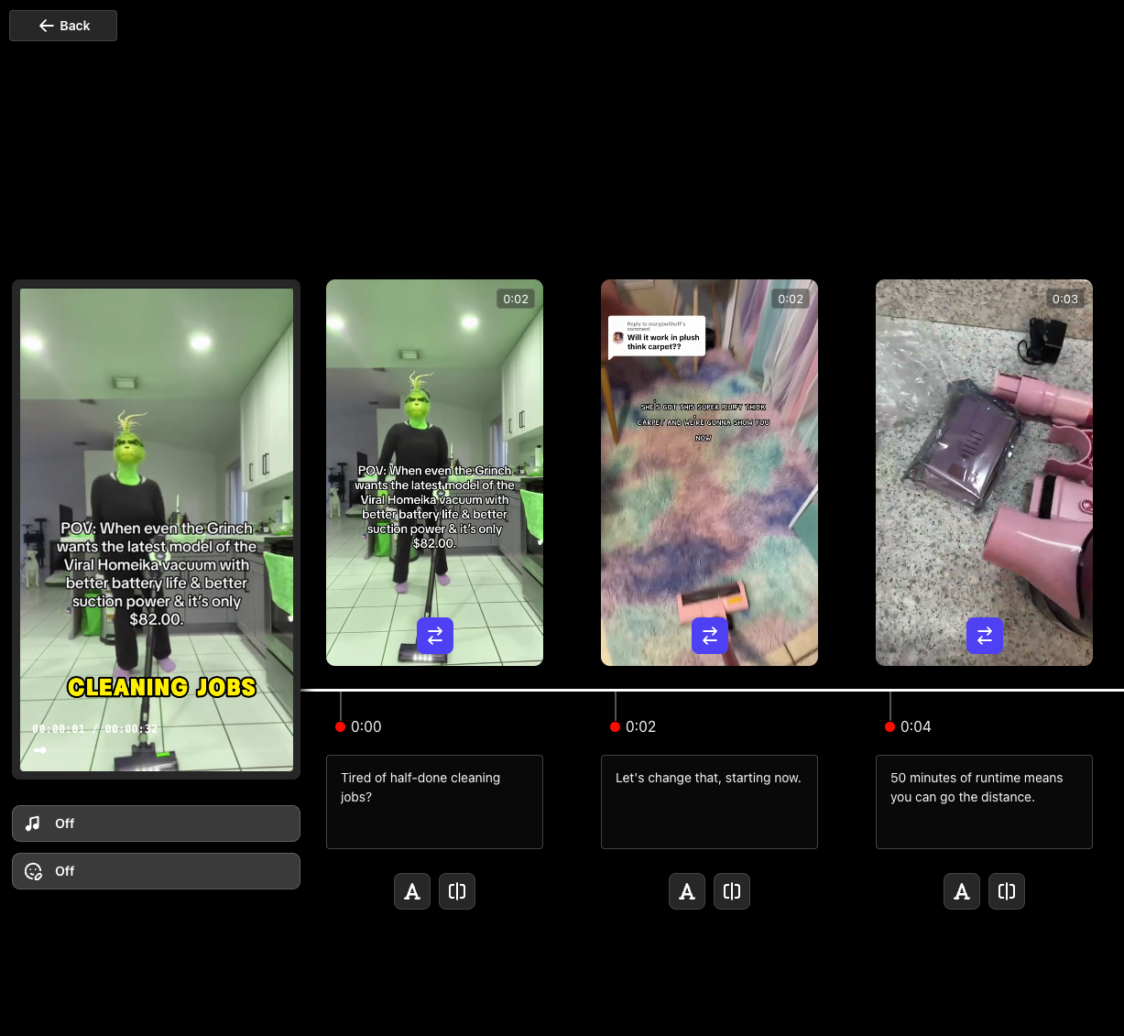This screenshot has height=1036, width=1124.
Task: Open text style for 'Tired of half-done' caption
Action: coord(412,891)
